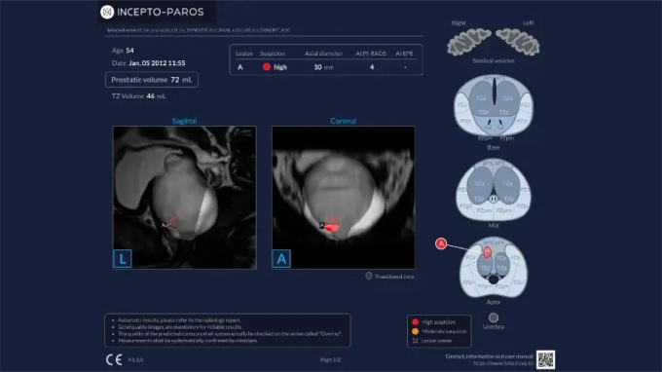Image resolution: width=662 pixels, height=372 pixels.
Task: Open the Coronal MRI view
Action: (344, 197)
